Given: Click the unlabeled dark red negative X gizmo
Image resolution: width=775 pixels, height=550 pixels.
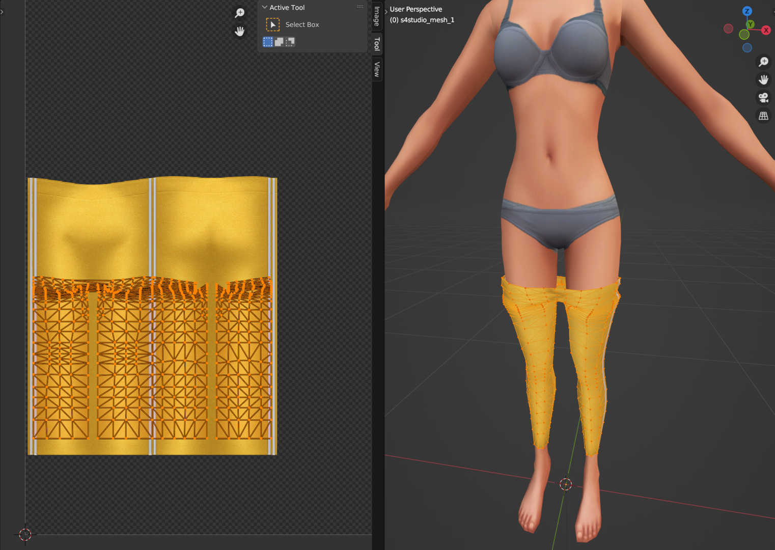Looking at the screenshot, I should [728, 29].
